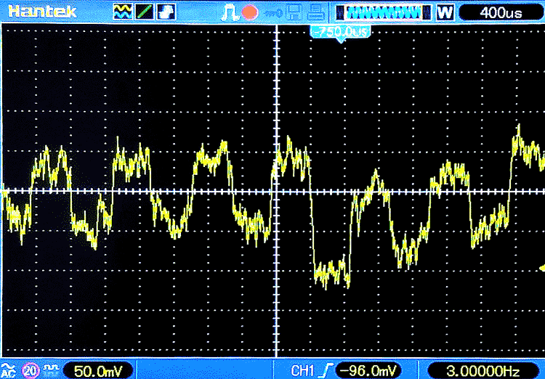This screenshot has height=379, width=545.
Task: Select the green diagonal line icon
Action: [x=145, y=12]
